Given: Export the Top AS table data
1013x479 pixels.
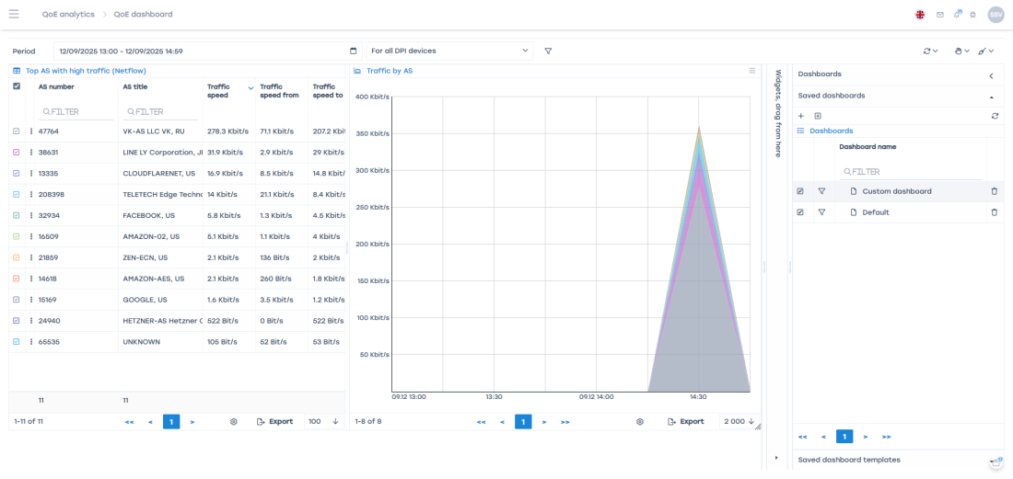Looking at the screenshot, I should [274, 421].
